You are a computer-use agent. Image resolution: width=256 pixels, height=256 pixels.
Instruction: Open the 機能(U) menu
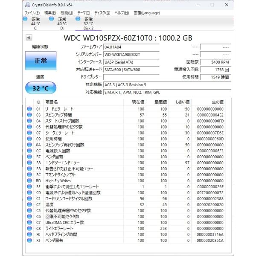coord(67,13)
